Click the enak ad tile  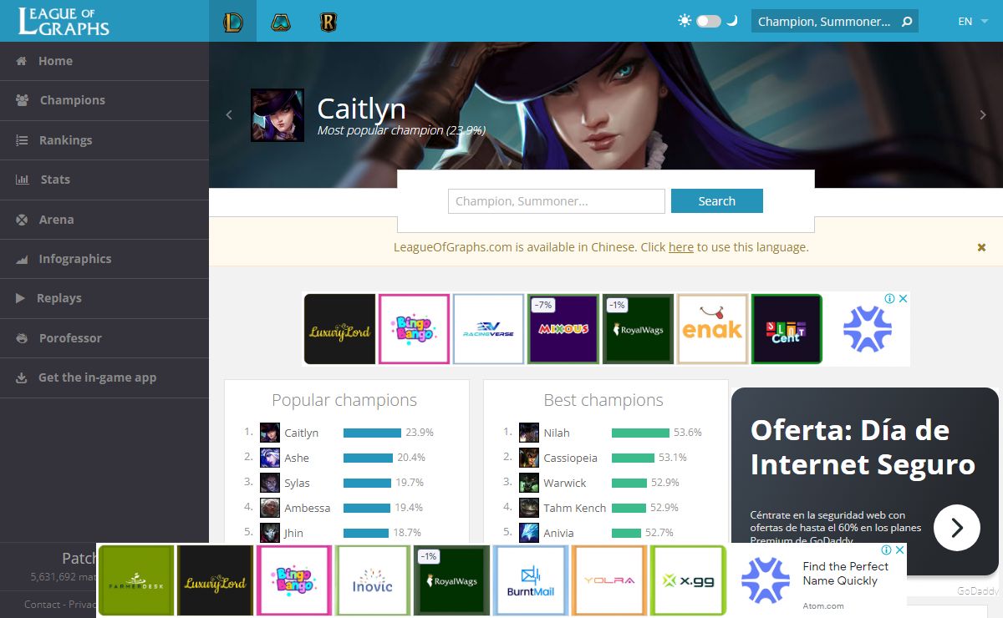pyautogui.click(x=712, y=329)
